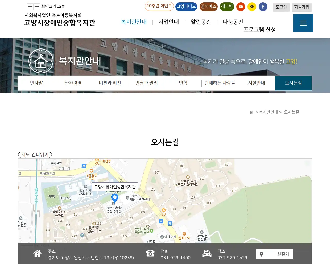This screenshot has height=264, width=330.
Task: Click the address 경기도 고양시 일산서구 탄현로 139
Action: point(91,258)
